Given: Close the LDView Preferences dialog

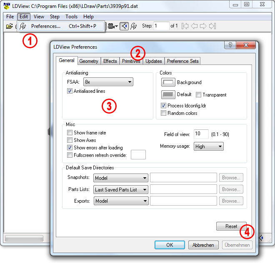Looking at the screenshot, I should (x=246, y=45).
